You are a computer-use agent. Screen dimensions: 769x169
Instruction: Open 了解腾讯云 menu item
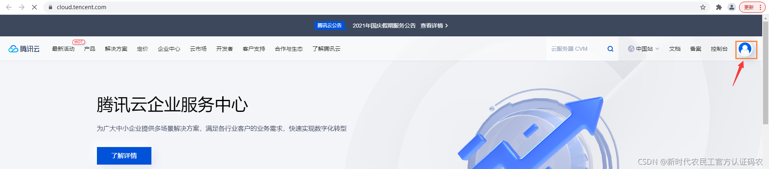326,49
